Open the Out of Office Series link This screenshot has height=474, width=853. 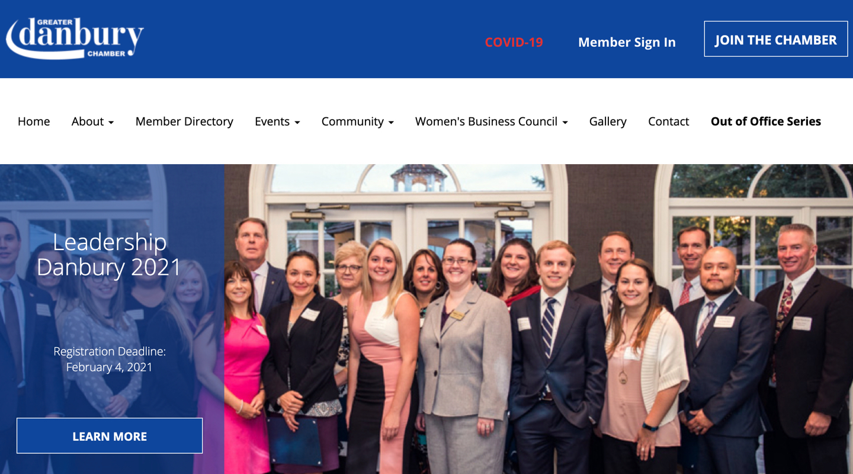pyautogui.click(x=765, y=121)
